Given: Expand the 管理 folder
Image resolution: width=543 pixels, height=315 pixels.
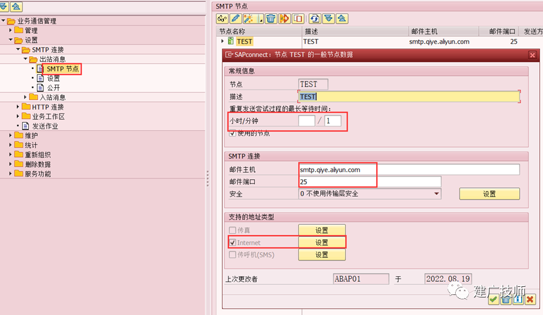Looking at the screenshot, I should (11, 31).
